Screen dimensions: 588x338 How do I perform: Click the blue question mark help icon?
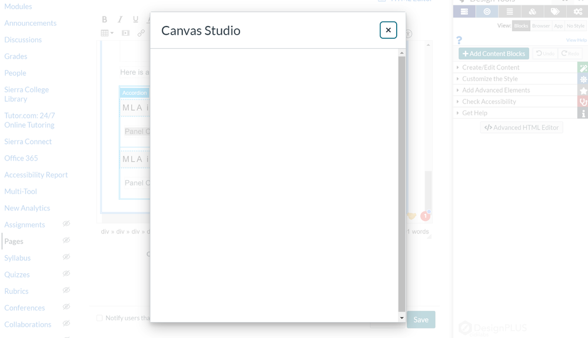coord(459,40)
